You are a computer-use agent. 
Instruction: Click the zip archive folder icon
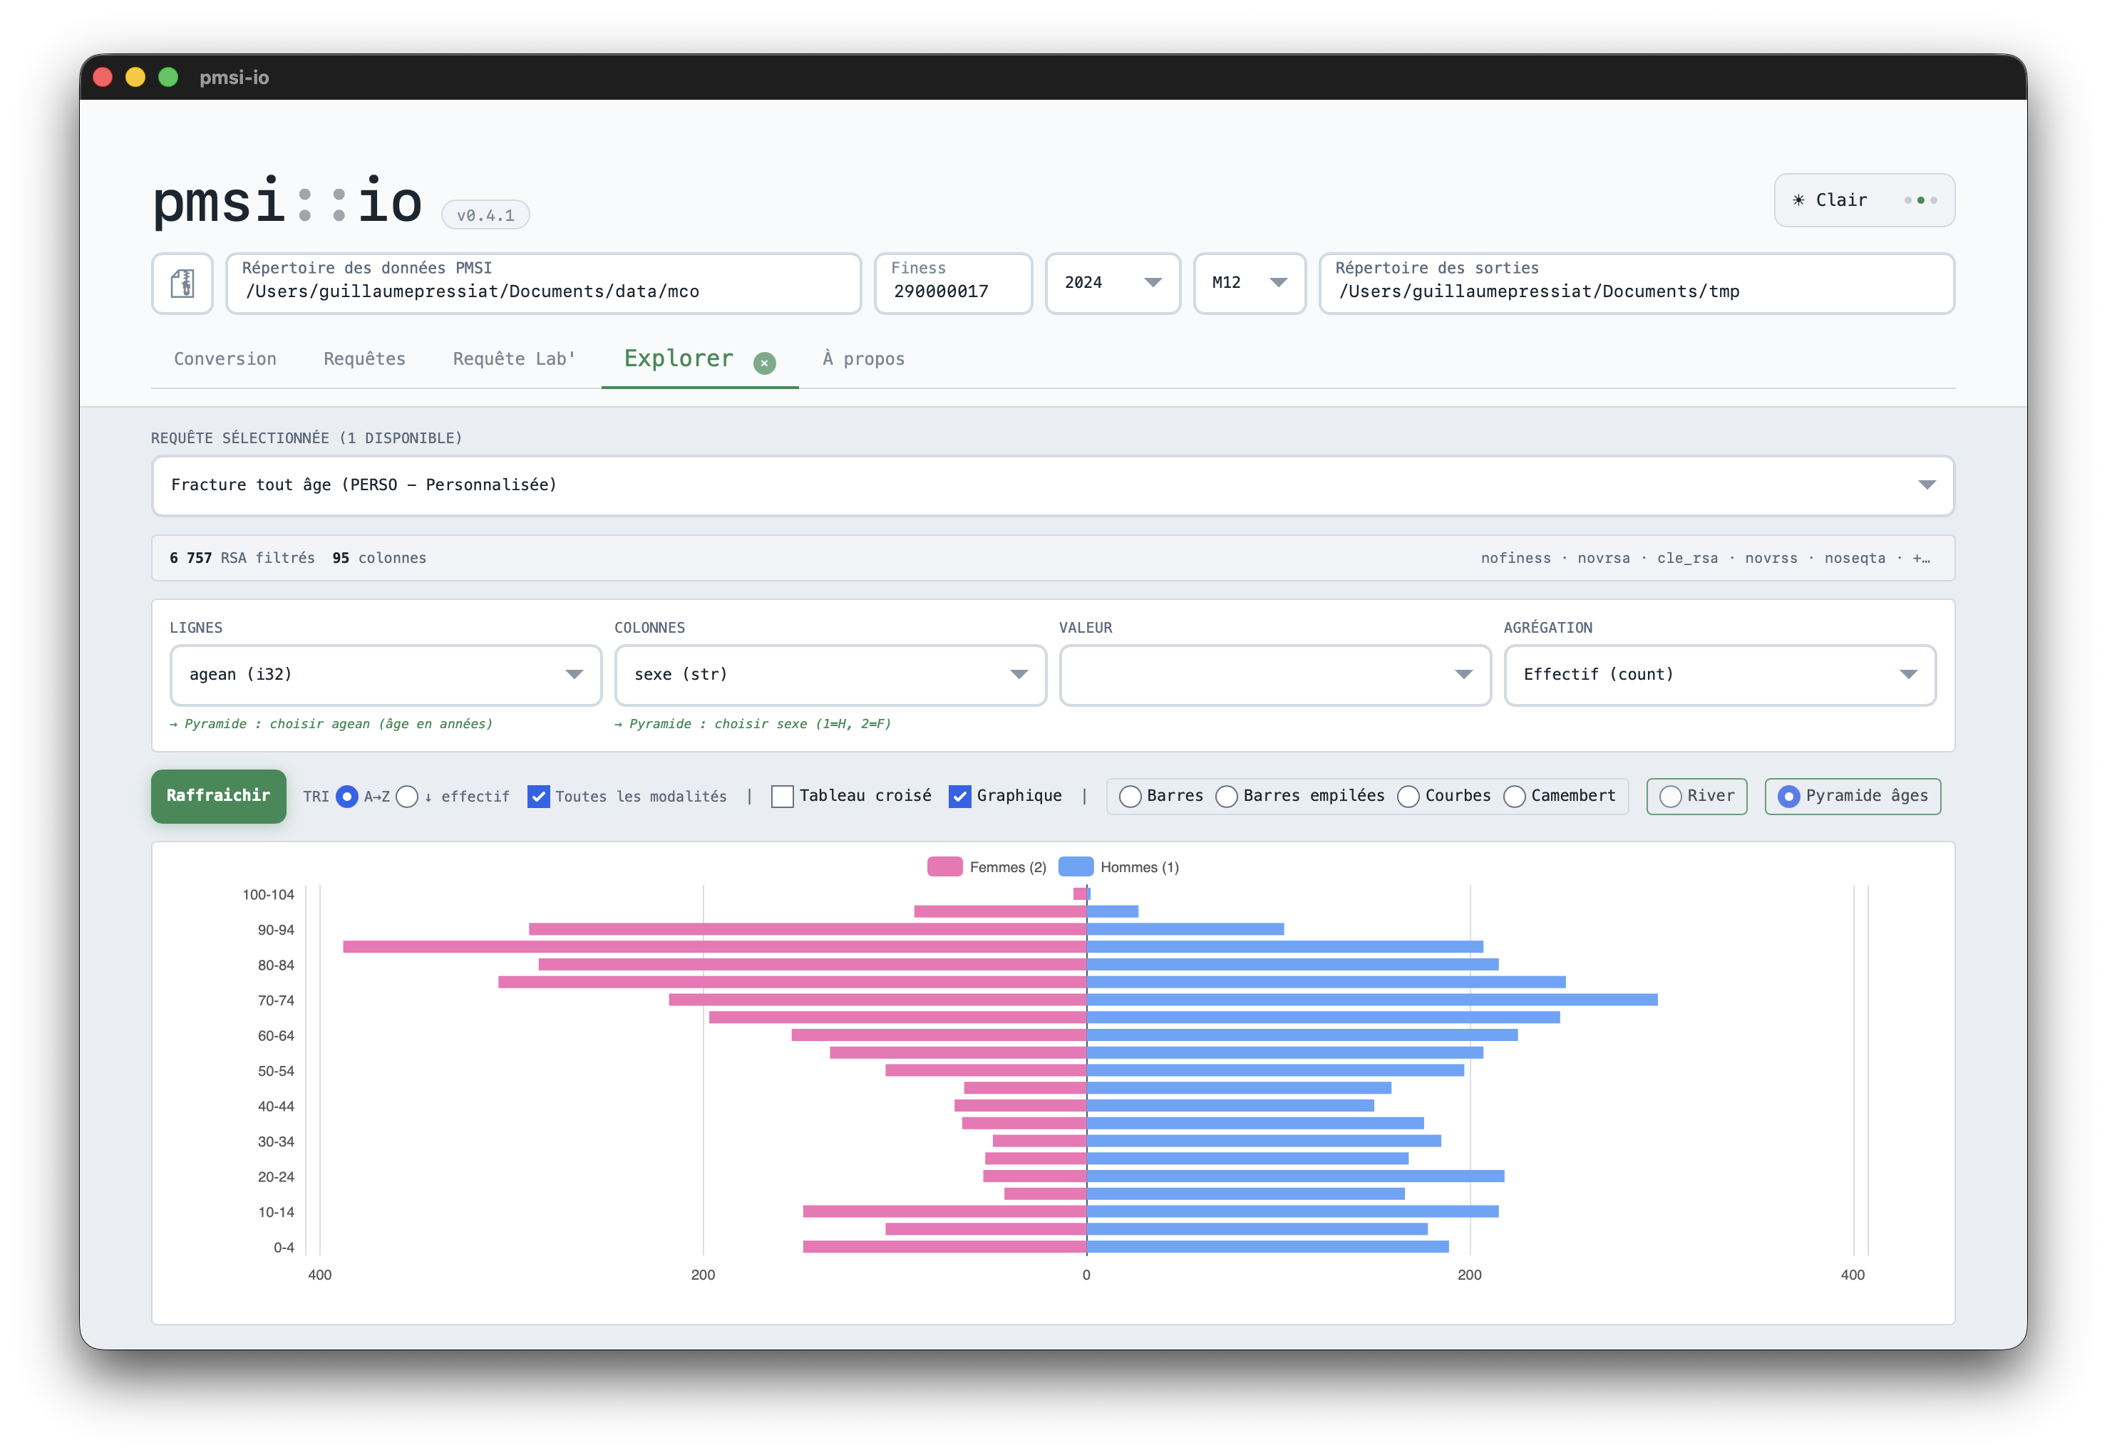point(182,284)
